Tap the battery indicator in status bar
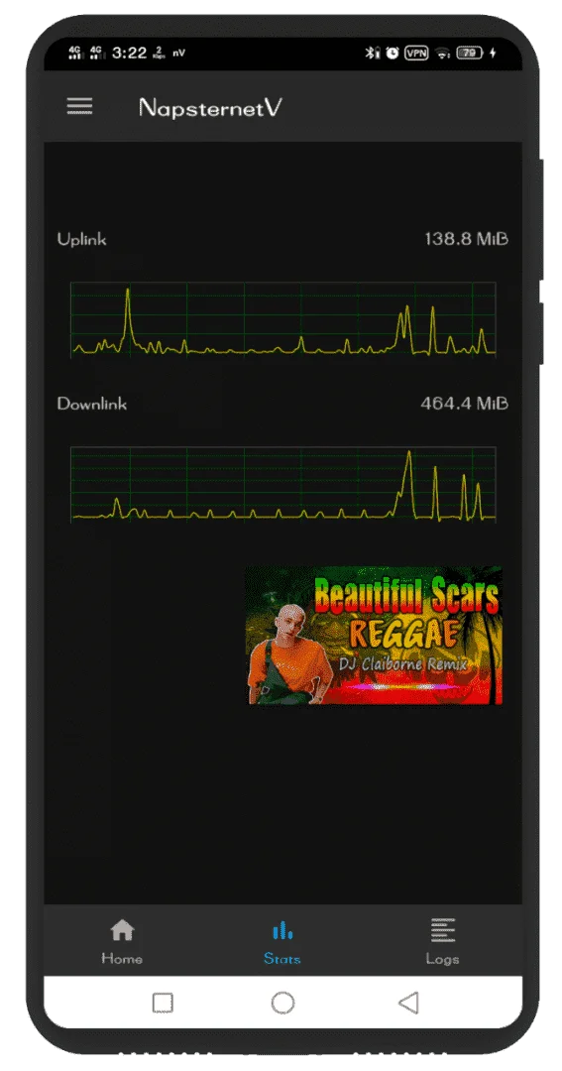Image resolution: width=562 pixels, height=1071 pixels. click(469, 53)
